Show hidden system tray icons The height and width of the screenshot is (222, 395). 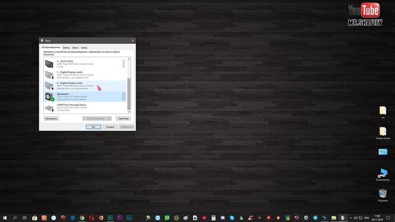click(351, 218)
